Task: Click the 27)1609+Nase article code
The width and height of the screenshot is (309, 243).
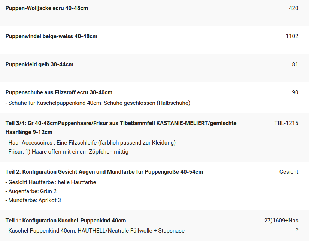Action: 281,225
